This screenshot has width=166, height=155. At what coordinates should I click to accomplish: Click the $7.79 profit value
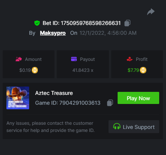(133, 70)
